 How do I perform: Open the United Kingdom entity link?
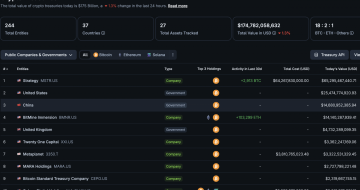point(37,129)
